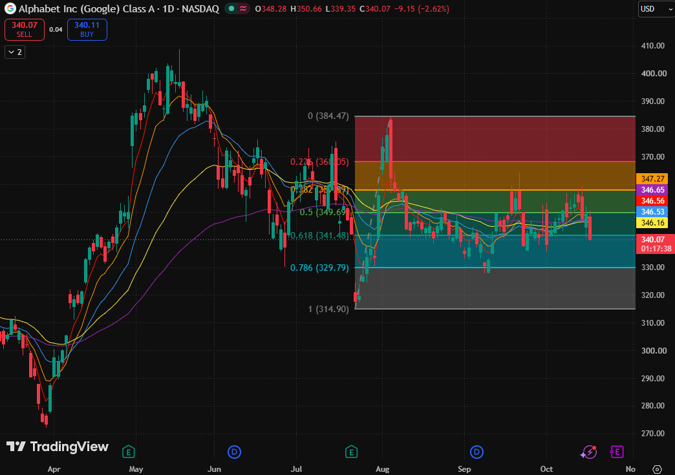Open the dividend marker in September
Viewport: 675px width, 475px height.
click(477, 452)
